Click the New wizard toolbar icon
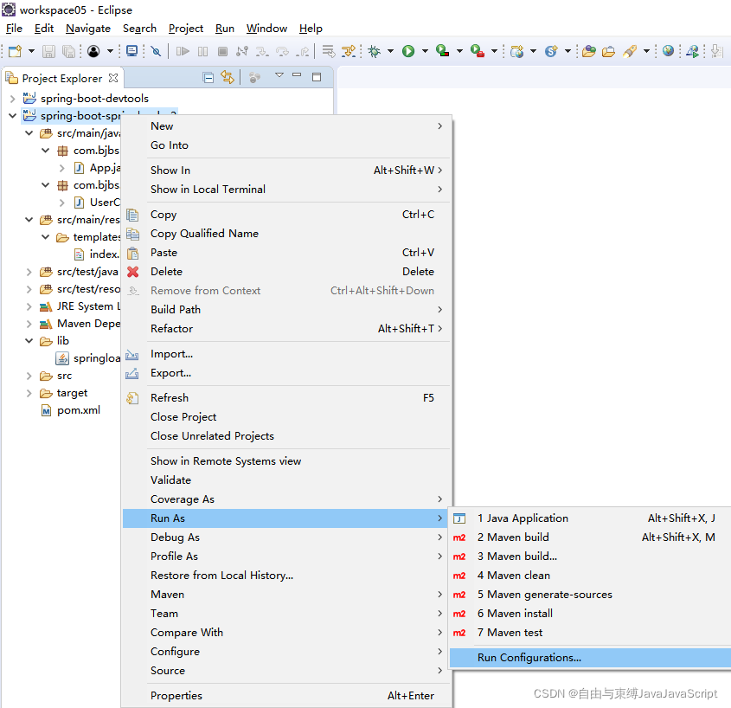Screen dimensions: 731x708 pos(15,51)
